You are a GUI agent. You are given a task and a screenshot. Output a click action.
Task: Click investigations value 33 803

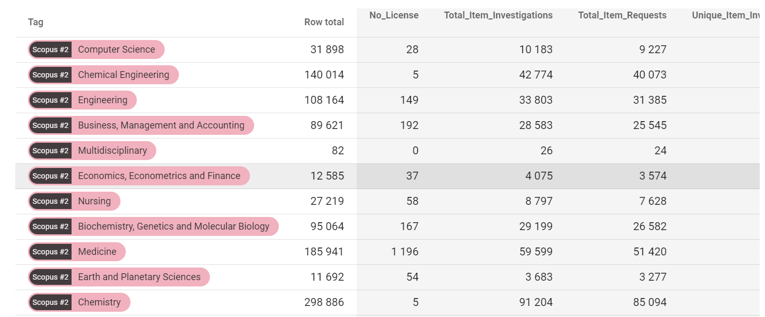(536, 100)
